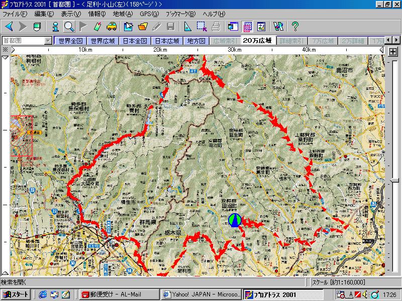Switch to the 日本全図 map tab
Screen dimensions: 402x301
click(x=135, y=41)
